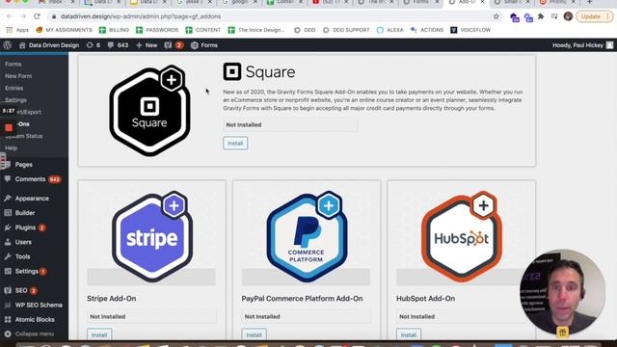617x347 pixels.
Task: Click the Stripe add-on hexagon logo
Action: (x=152, y=237)
